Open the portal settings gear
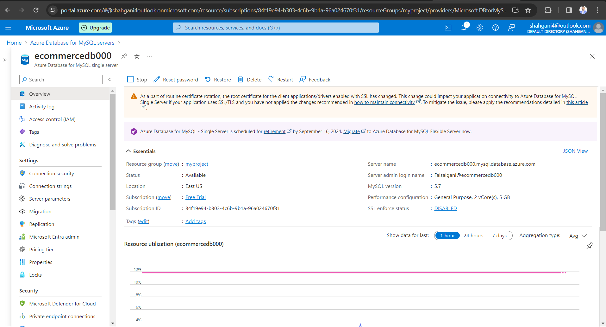Screen dimensions: 606x327 (480, 28)
